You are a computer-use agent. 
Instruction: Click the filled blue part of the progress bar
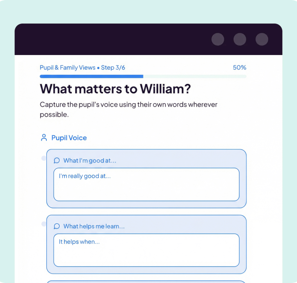pos(91,76)
